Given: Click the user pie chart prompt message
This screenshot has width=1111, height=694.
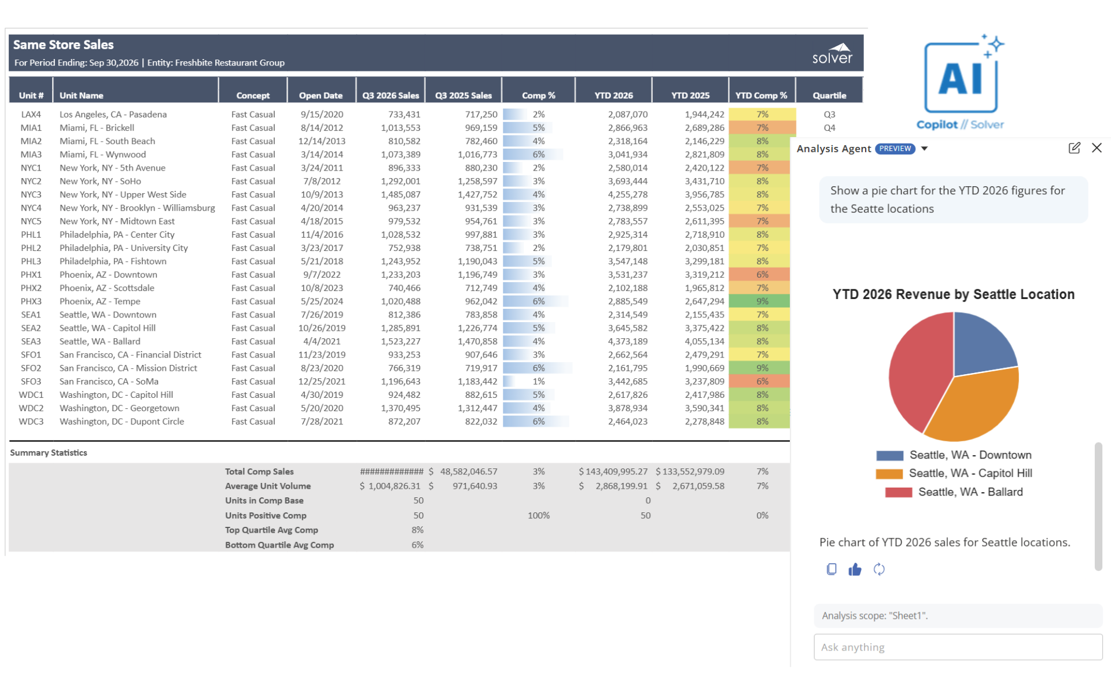Looking at the screenshot, I should [x=953, y=200].
